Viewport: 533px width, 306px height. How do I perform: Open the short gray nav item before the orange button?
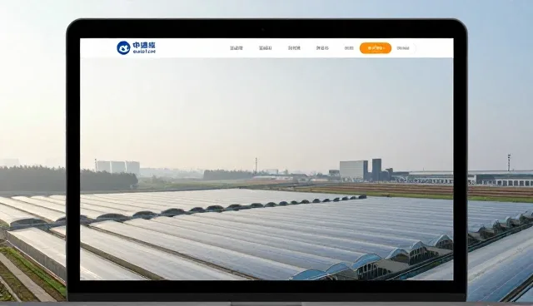coord(349,48)
